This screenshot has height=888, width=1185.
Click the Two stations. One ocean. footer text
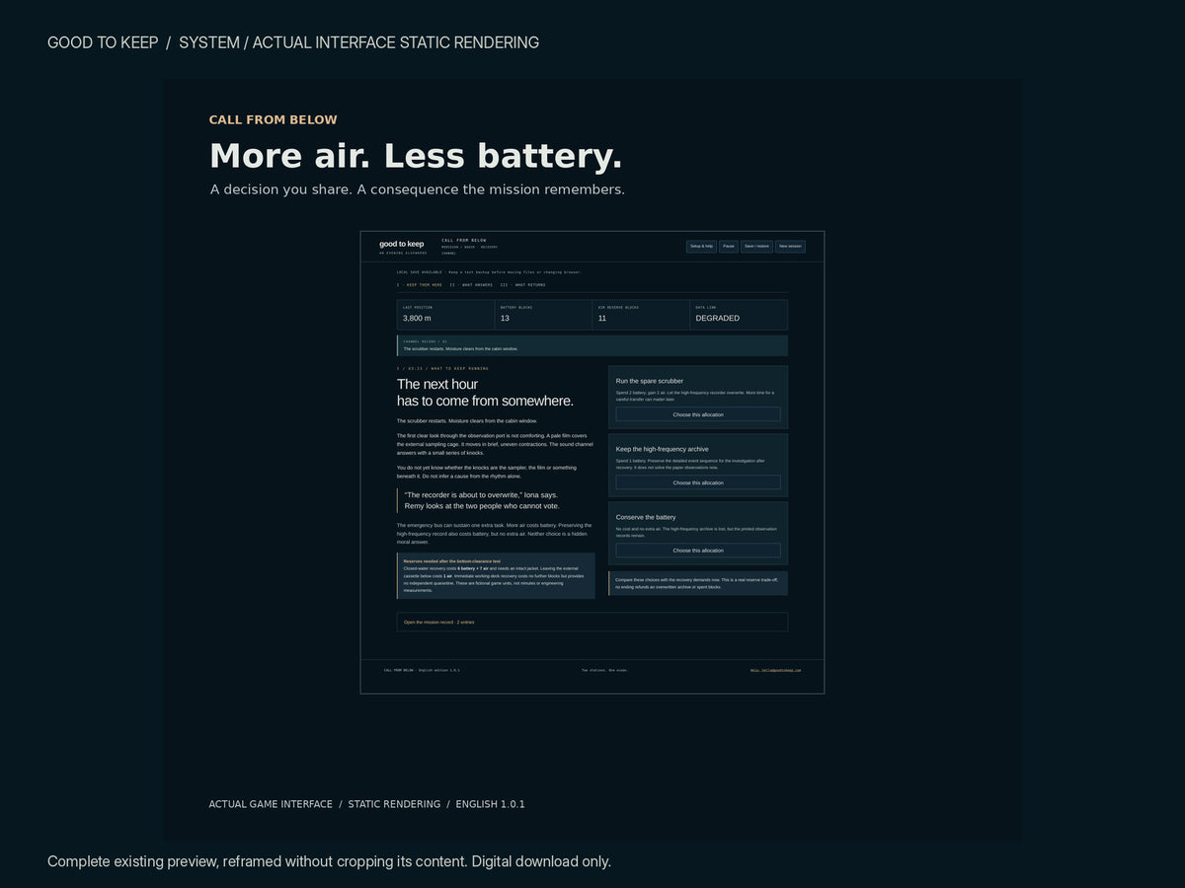coord(604,670)
